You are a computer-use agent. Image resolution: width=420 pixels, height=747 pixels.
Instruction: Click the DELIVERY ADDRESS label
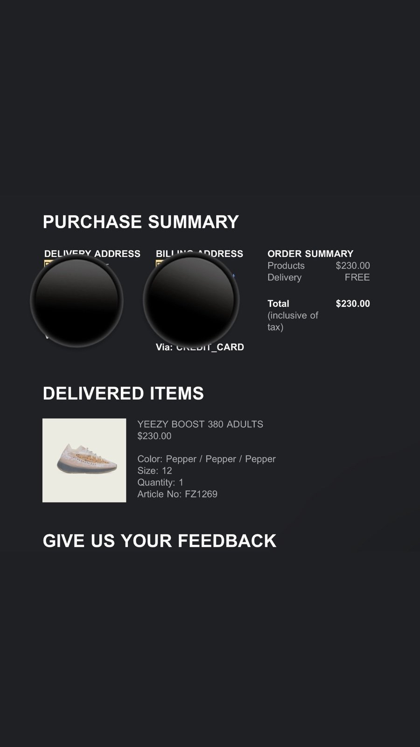[x=92, y=254]
